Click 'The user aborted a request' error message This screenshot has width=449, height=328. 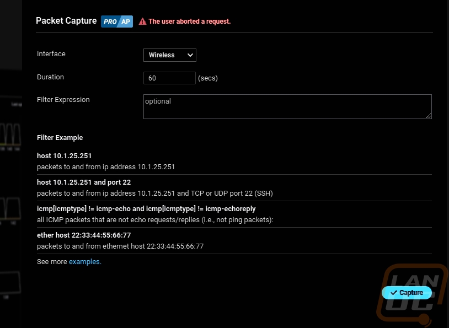click(189, 21)
